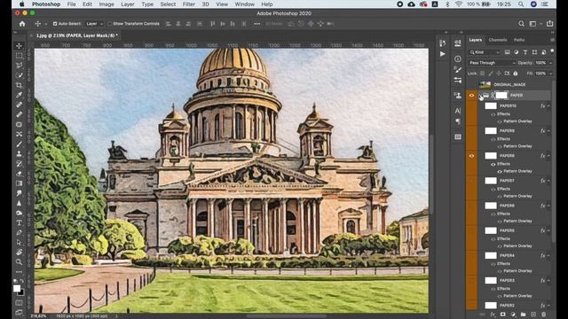Click the Add layer mask icon

(503, 315)
